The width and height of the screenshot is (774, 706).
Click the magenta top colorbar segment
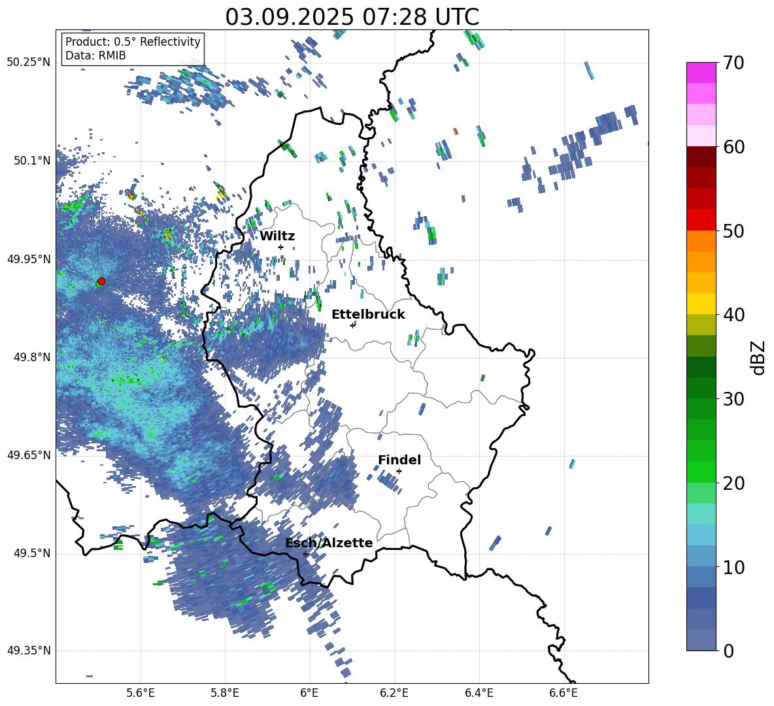pos(701,72)
